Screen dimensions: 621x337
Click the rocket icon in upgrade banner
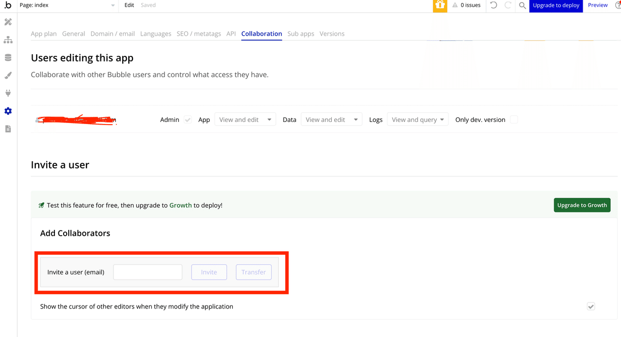41,205
